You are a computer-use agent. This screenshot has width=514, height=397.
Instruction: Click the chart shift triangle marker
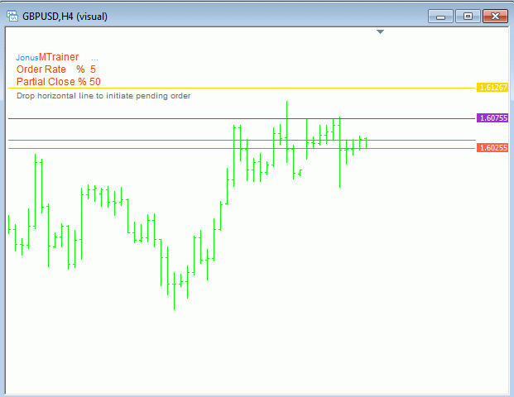tap(380, 31)
